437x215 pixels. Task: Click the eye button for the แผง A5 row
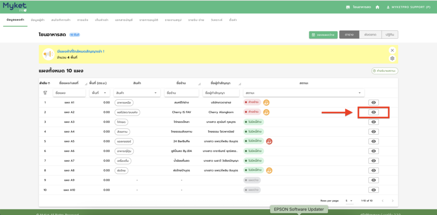[x=373, y=141]
